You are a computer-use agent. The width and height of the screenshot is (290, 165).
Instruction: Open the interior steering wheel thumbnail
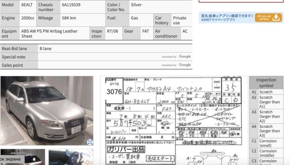click(71, 157)
